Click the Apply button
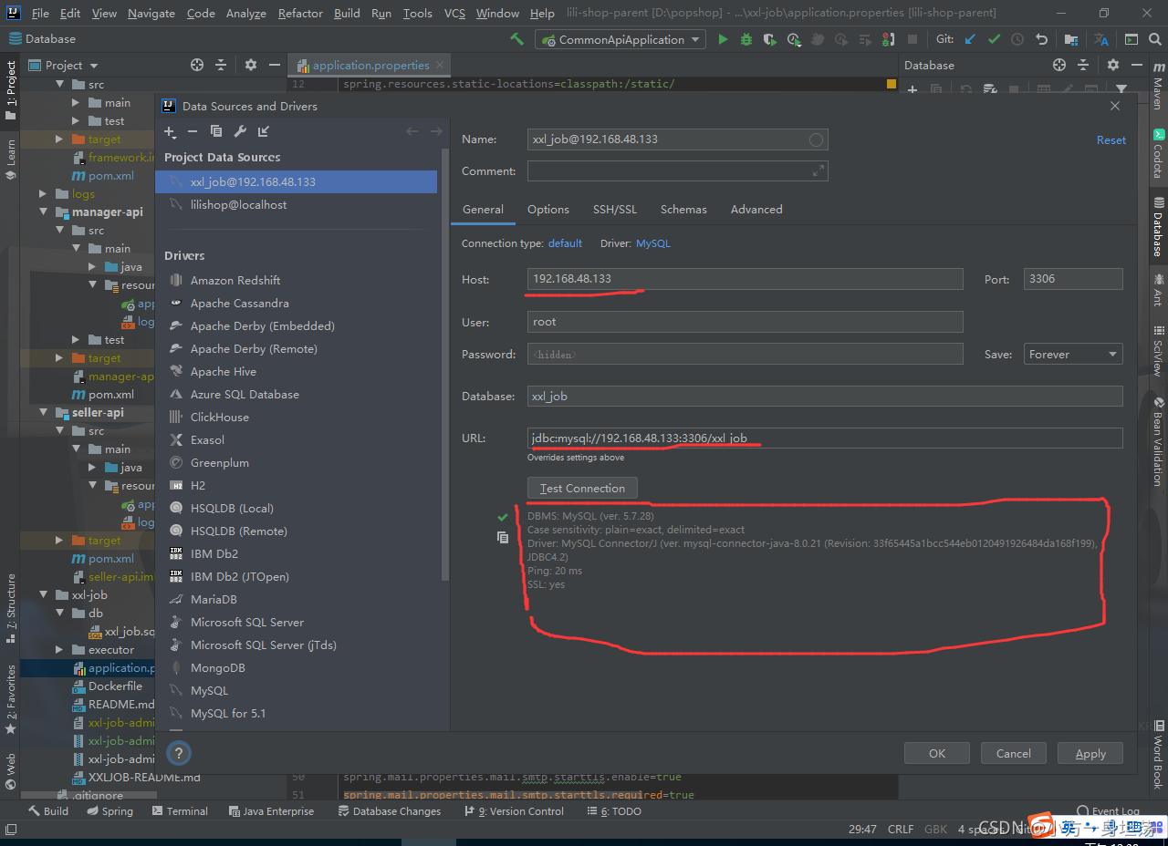Viewport: 1168px width, 846px height. (x=1090, y=753)
